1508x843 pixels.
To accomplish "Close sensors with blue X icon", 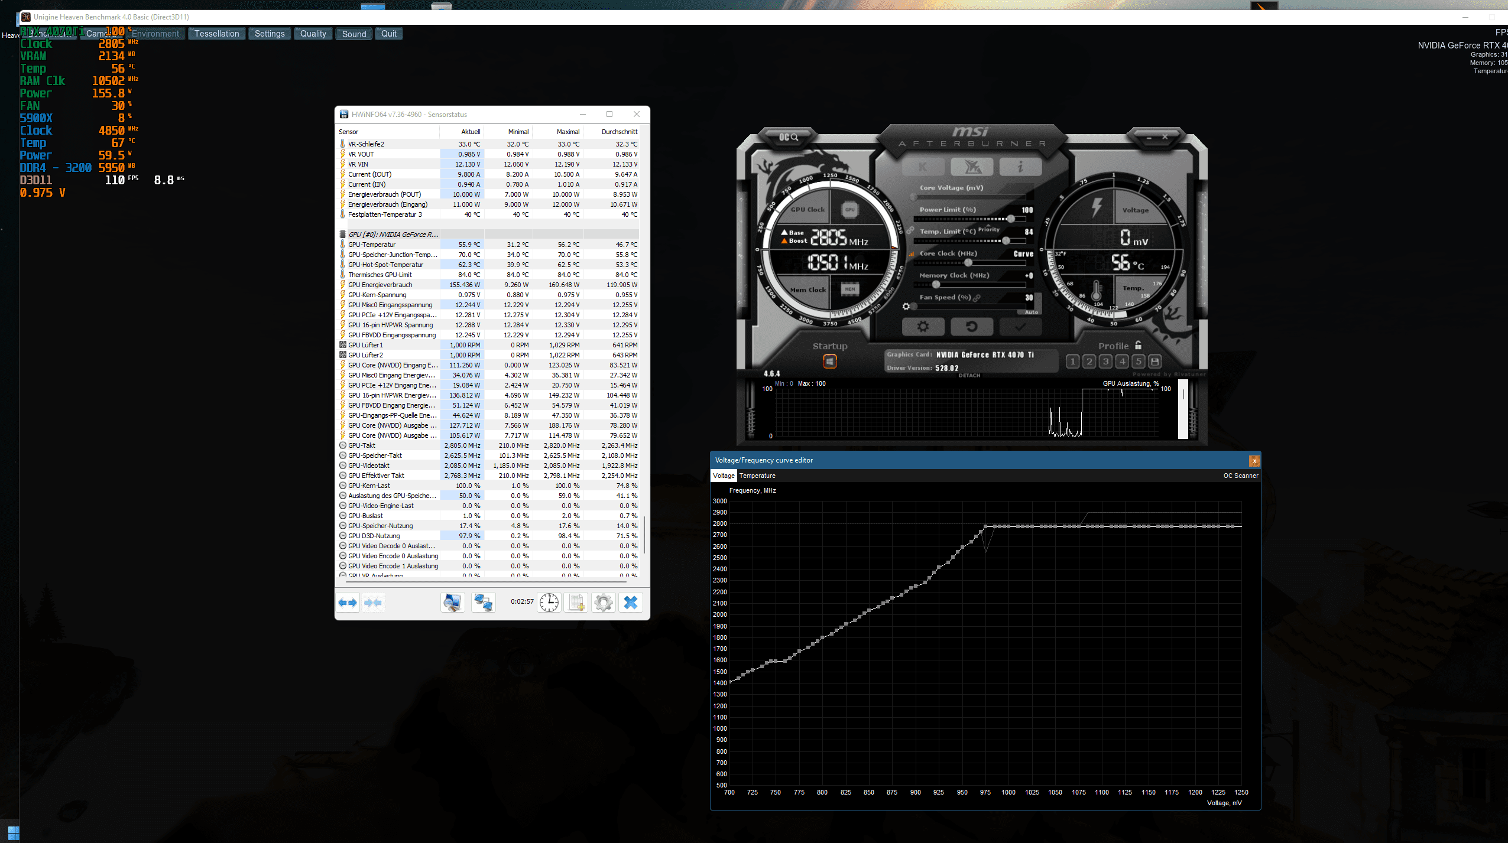I will 631,603.
